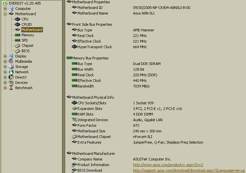Image resolution: width=246 pixels, height=173 pixels.
Task: Click the Benchmark hourglass icon
Action: click(11, 88)
